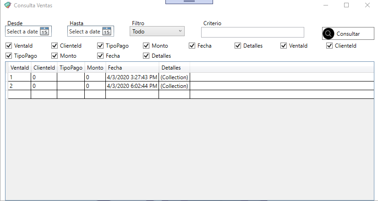Focus the Criterio text field

tap(252, 33)
